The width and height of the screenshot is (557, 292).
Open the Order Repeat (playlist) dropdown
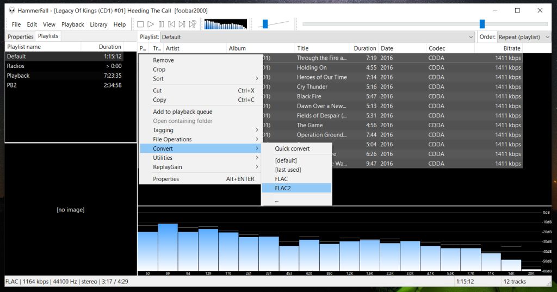click(x=524, y=37)
